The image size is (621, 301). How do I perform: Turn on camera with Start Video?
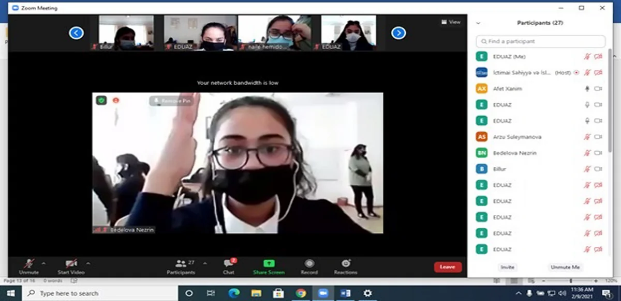point(71,264)
